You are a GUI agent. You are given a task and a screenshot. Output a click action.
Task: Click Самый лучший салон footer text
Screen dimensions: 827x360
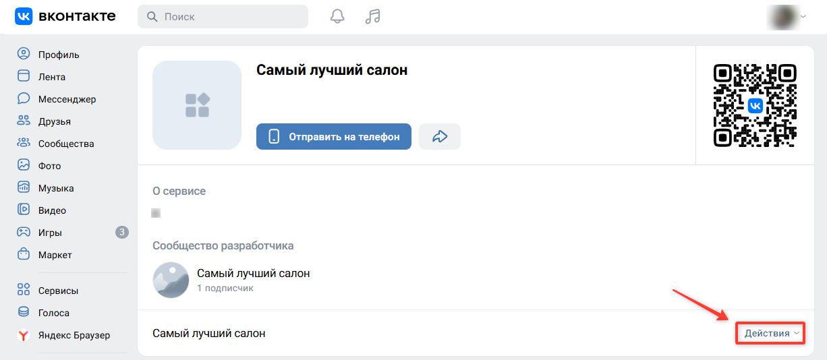tap(209, 333)
